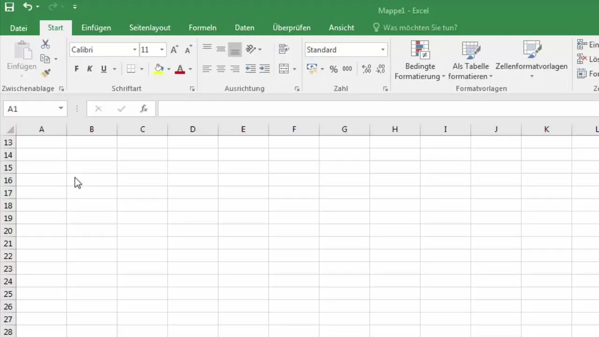Apply borders to selected cells
This screenshot has width=599, height=337.
tap(131, 69)
